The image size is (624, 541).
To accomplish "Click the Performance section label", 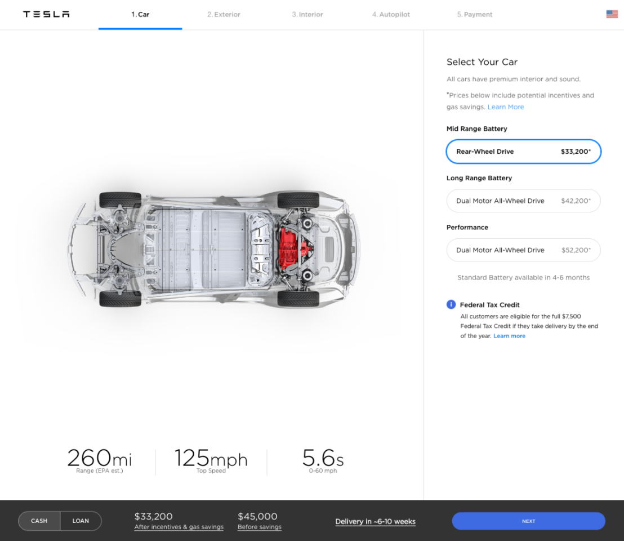I will click(x=467, y=227).
